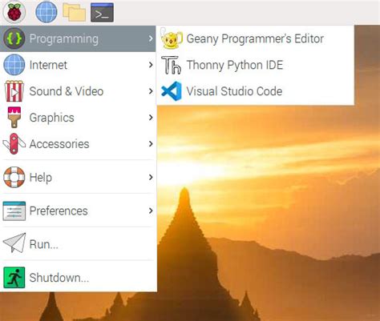Image resolution: width=380 pixels, height=321 pixels.
Task: Open the File Manager folders icon
Action: (x=74, y=12)
